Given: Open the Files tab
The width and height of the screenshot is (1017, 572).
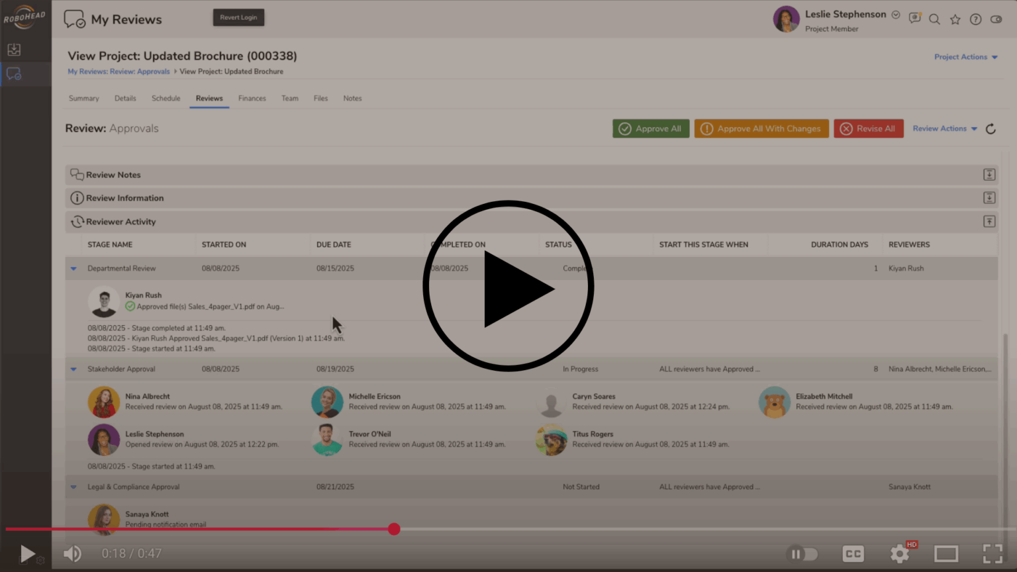Looking at the screenshot, I should click(x=320, y=98).
